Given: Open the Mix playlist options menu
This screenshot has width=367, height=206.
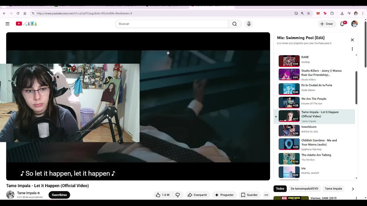Looking at the screenshot, I should click(x=352, y=49).
